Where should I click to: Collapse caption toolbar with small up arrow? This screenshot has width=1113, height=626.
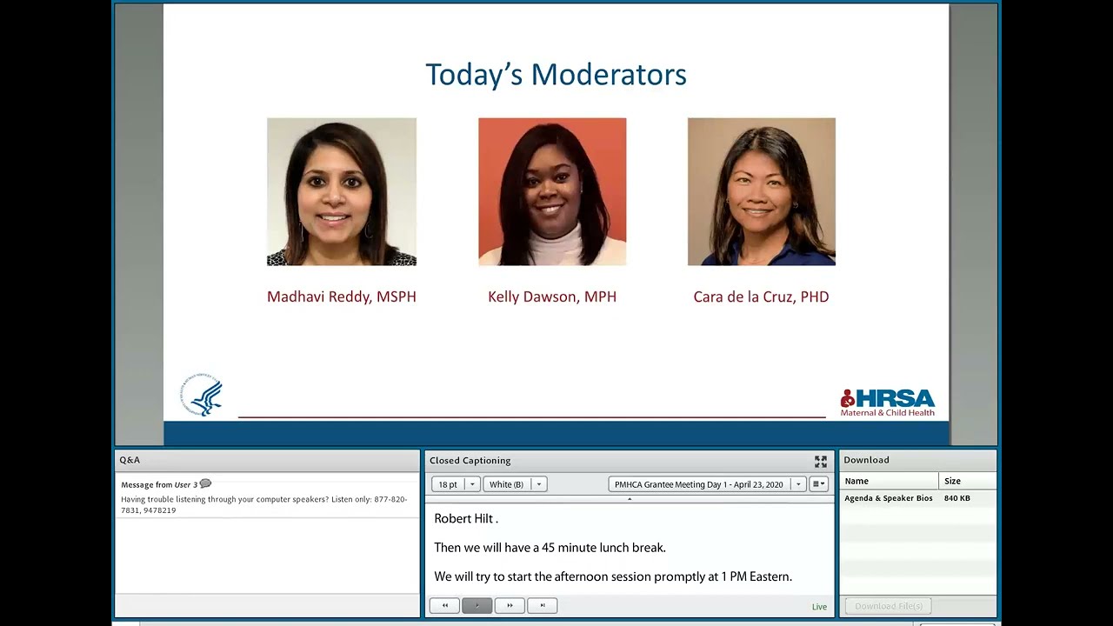point(629,499)
